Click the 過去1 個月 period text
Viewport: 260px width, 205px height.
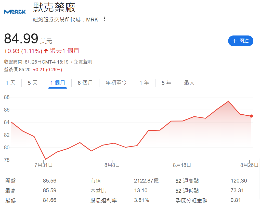pos(64,51)
